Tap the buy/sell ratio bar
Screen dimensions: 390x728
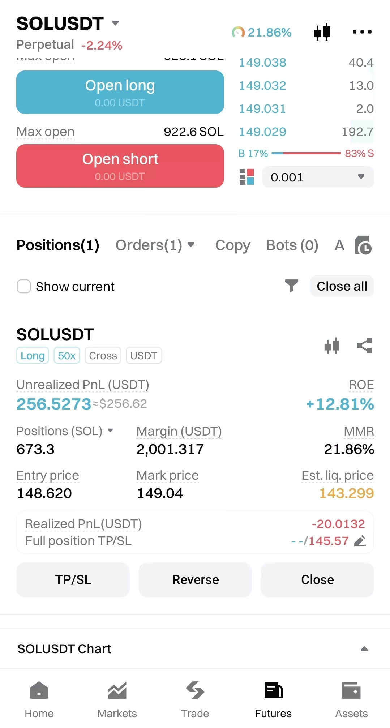306,153
